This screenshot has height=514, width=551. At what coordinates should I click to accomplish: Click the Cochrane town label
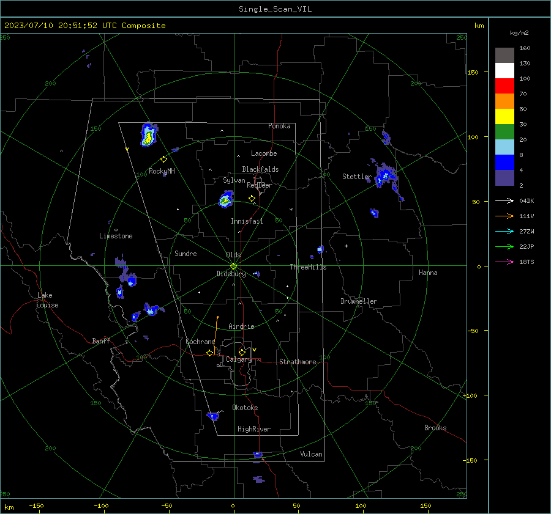[x=200, y=342]
